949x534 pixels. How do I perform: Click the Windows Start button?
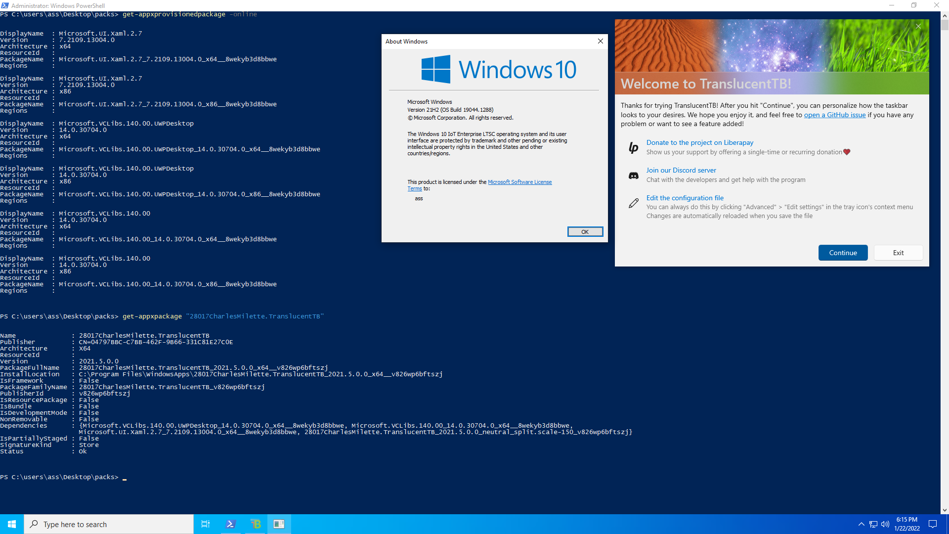[12, 524]
